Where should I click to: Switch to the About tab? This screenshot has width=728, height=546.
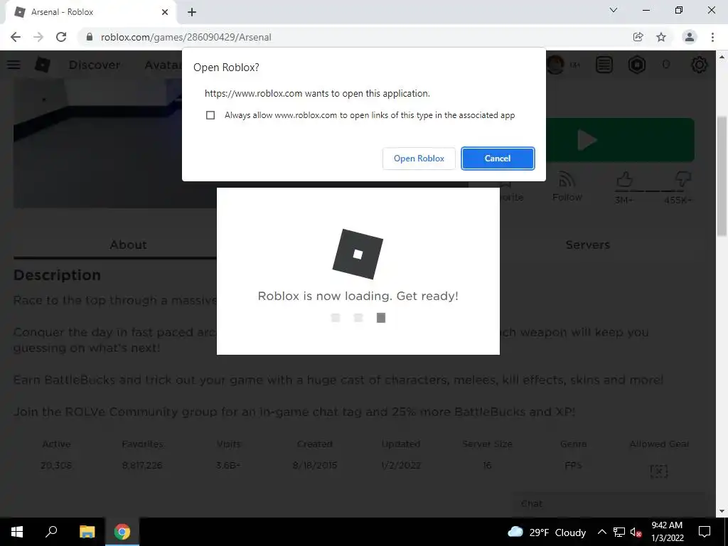point(128,245)
